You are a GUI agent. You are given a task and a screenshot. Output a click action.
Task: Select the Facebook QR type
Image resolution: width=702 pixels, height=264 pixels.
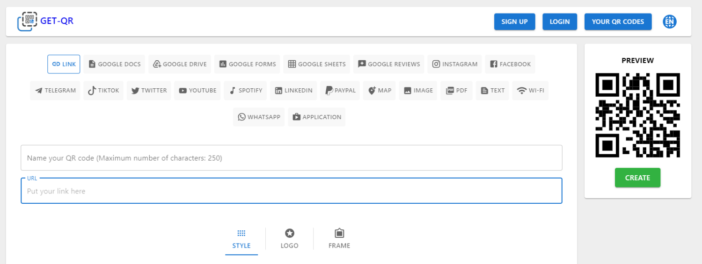(510, 64)
